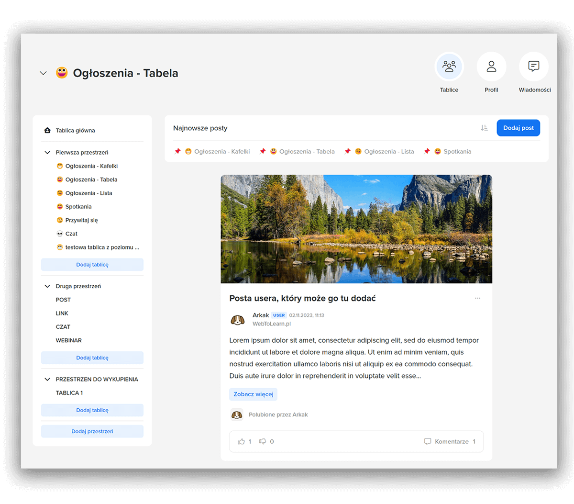Open the Profil user icon
574x504 pixels.
click(491, 67)
